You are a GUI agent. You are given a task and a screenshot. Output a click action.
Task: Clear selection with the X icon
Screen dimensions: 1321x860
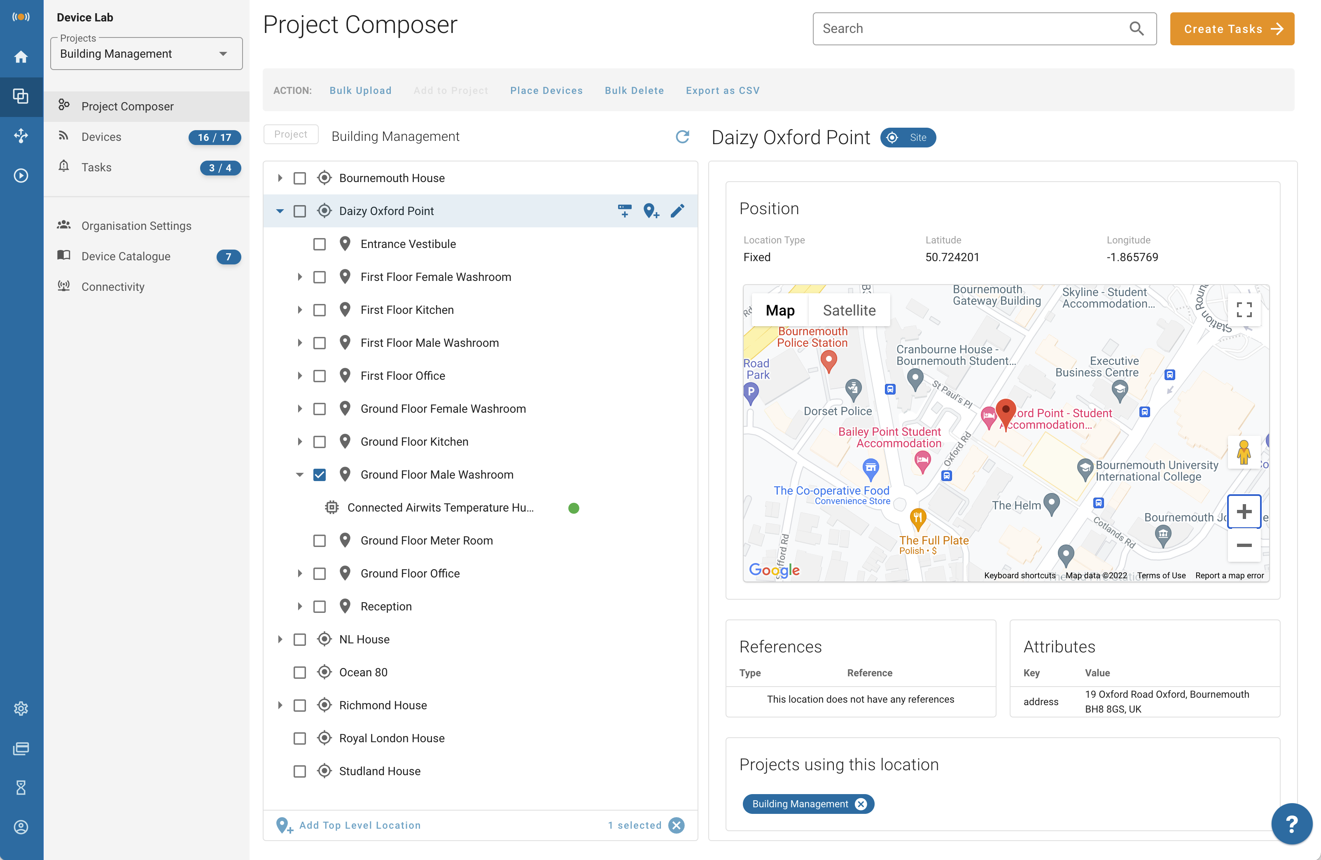point(677,825)
